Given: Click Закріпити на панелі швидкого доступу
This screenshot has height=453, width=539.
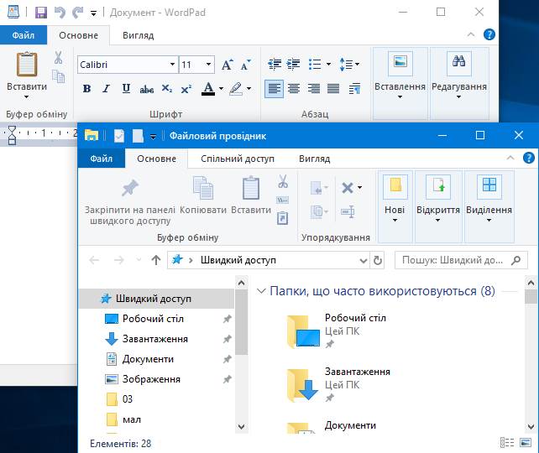Looking at the screenshot, I should pyautogui.click(x=130, y=201).
